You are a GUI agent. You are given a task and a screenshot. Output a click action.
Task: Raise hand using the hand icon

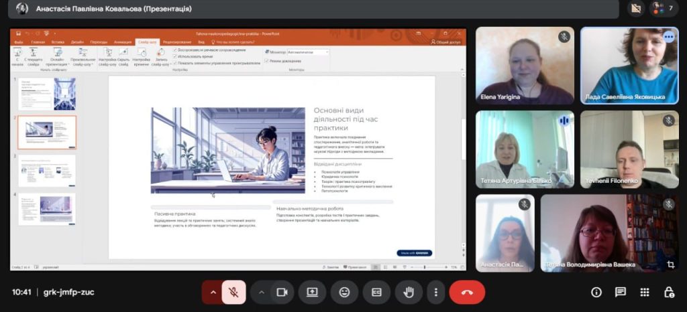[x=408, y=292]
